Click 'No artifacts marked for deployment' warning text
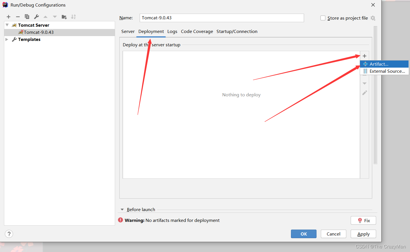The width and height of the screenshot is (410, 252). [182, 220]
